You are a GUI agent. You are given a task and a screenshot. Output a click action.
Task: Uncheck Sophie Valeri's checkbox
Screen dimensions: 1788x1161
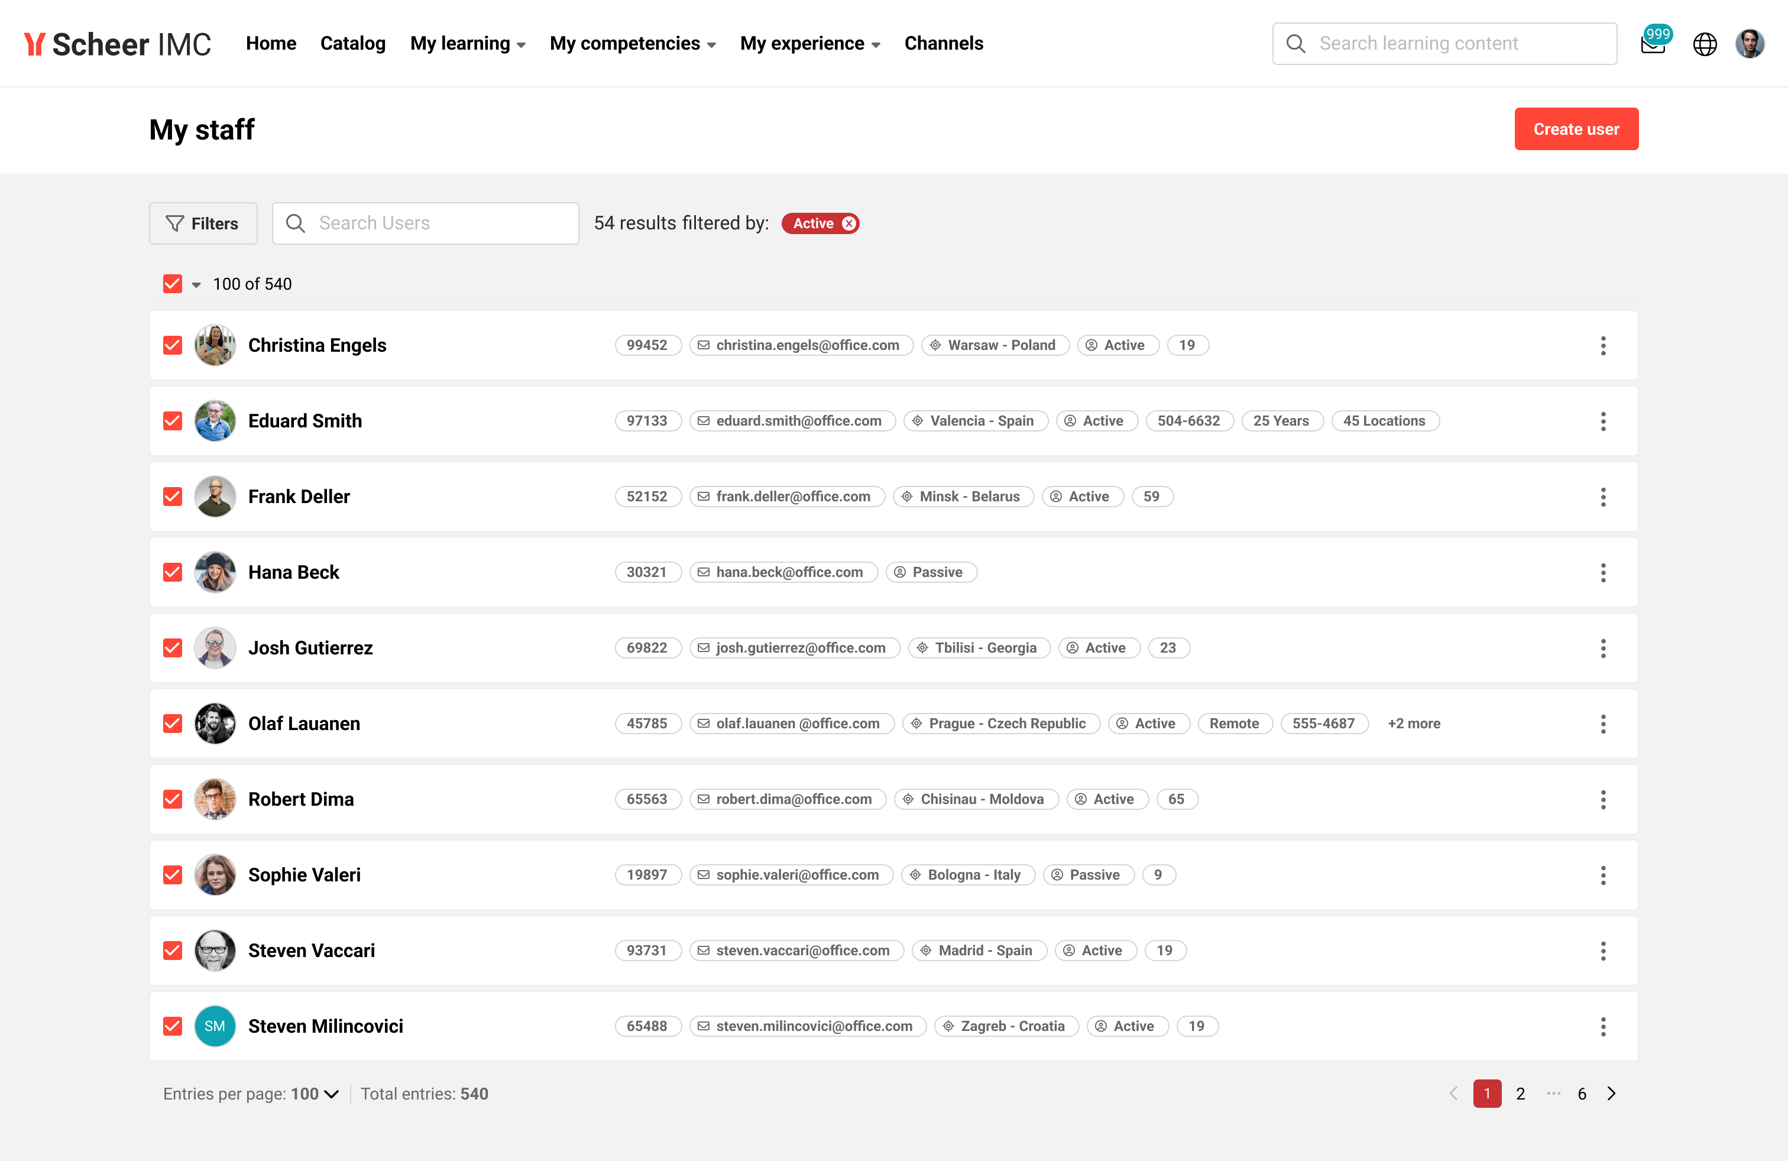tap(173, 875)
